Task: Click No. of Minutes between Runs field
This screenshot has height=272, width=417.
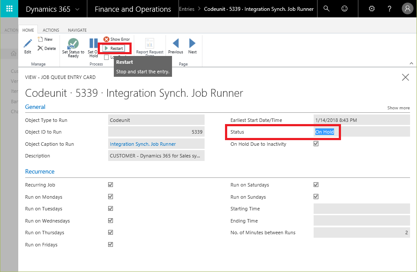Action: pyautogui.click(x=362, y=233)
